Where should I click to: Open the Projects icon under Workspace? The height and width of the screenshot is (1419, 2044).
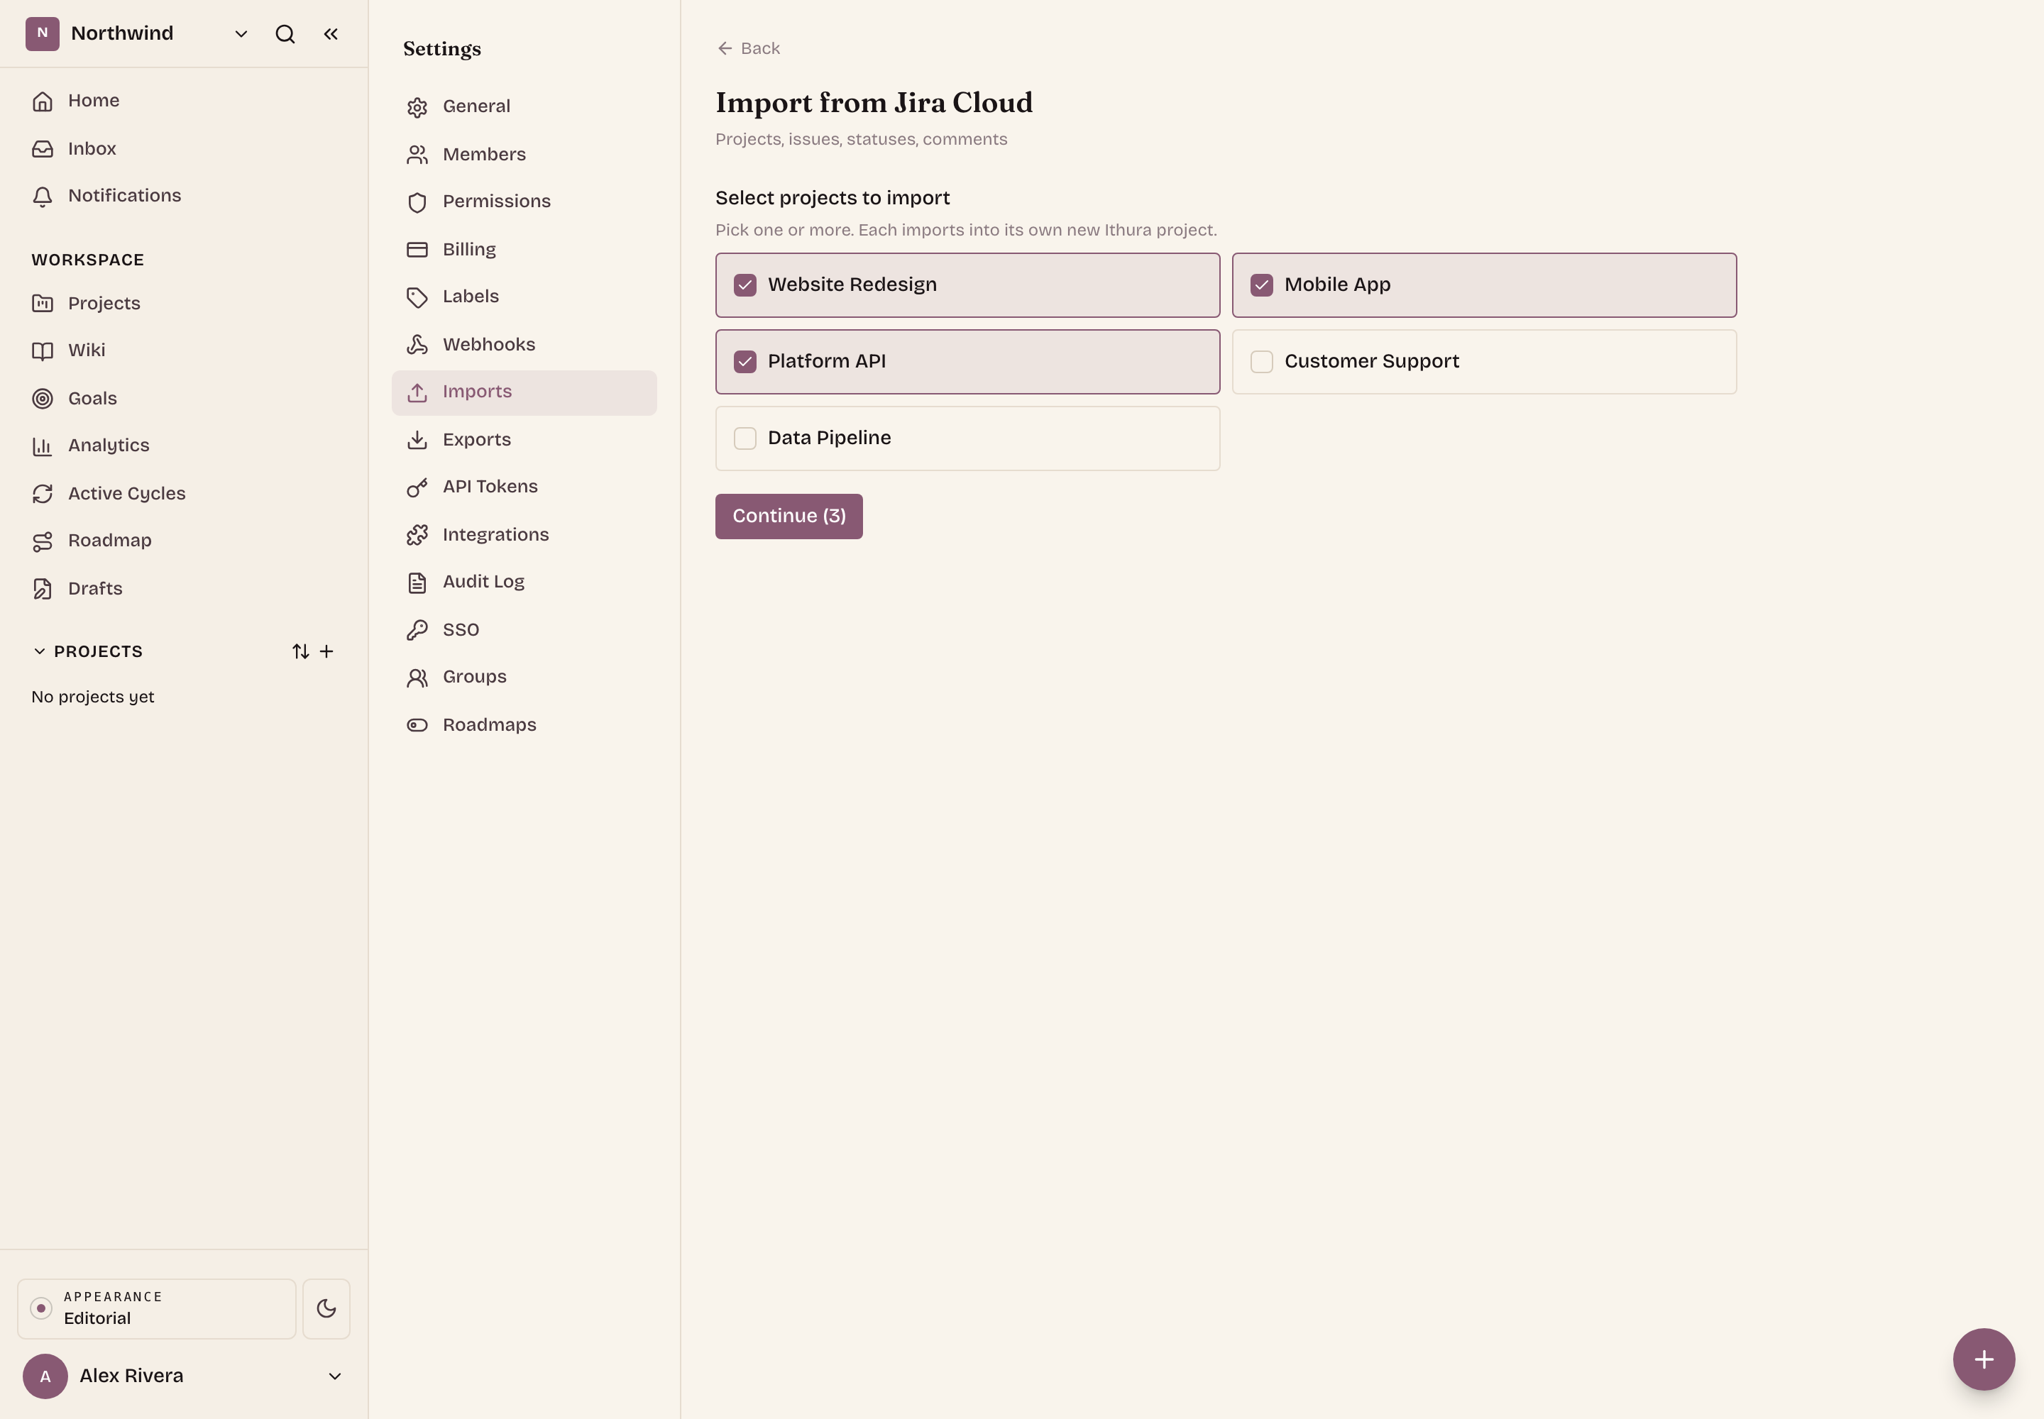(x=43, y=303)
